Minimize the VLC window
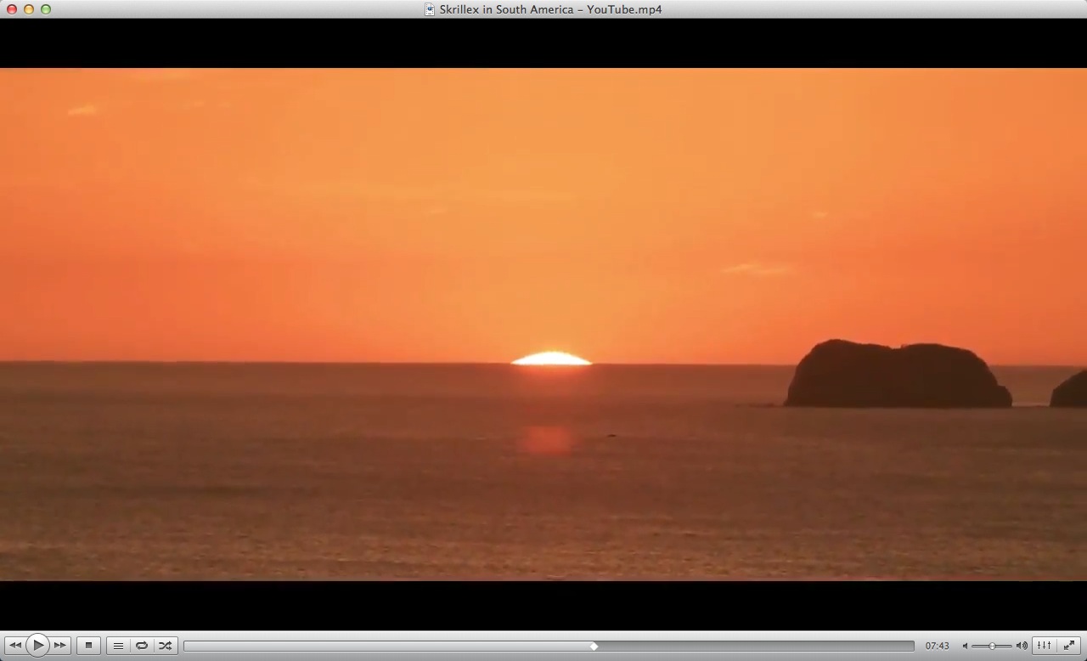Image resolution: width=1087 pixels, height=661 pixels. [29, 9]
